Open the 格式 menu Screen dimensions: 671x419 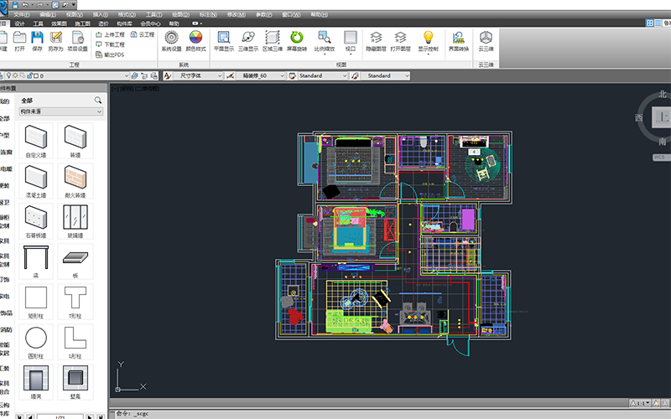[x=127, y=14]
